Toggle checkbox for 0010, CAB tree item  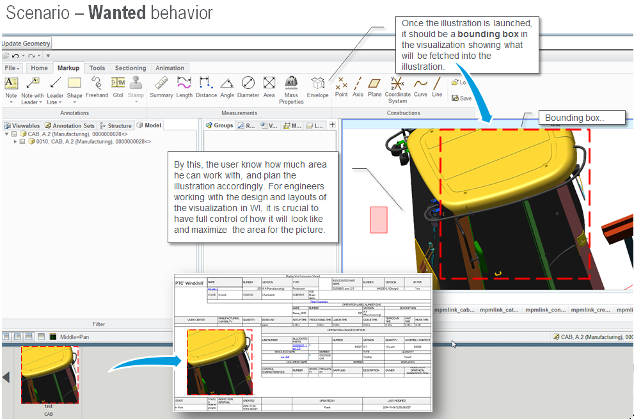22,142
